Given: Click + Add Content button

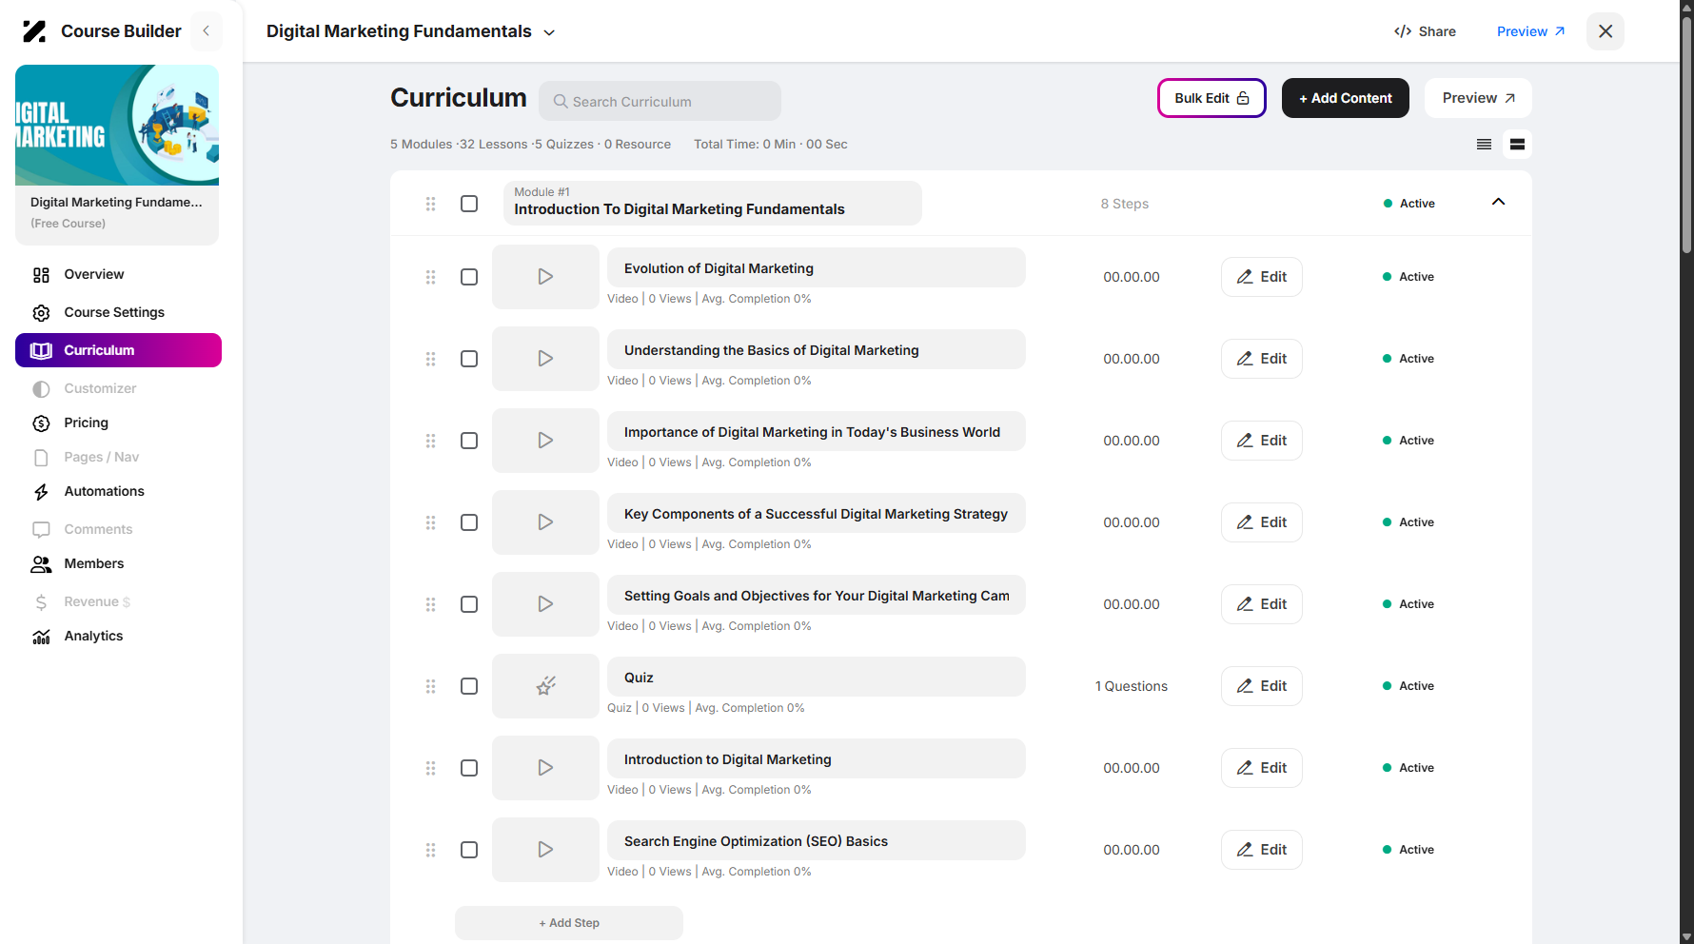Looking at the screenshot, I should [1345, 98].
